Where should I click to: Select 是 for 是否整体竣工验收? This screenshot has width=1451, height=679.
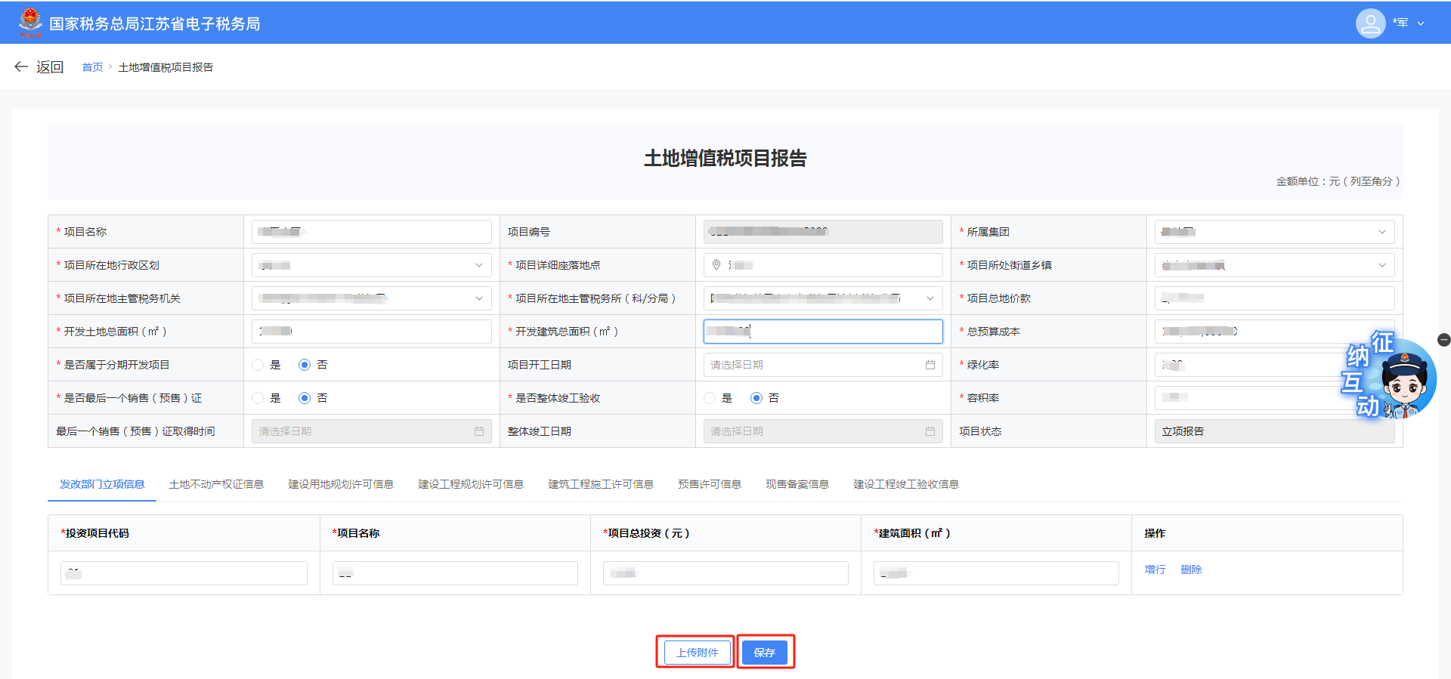click(x=710, y=398)
